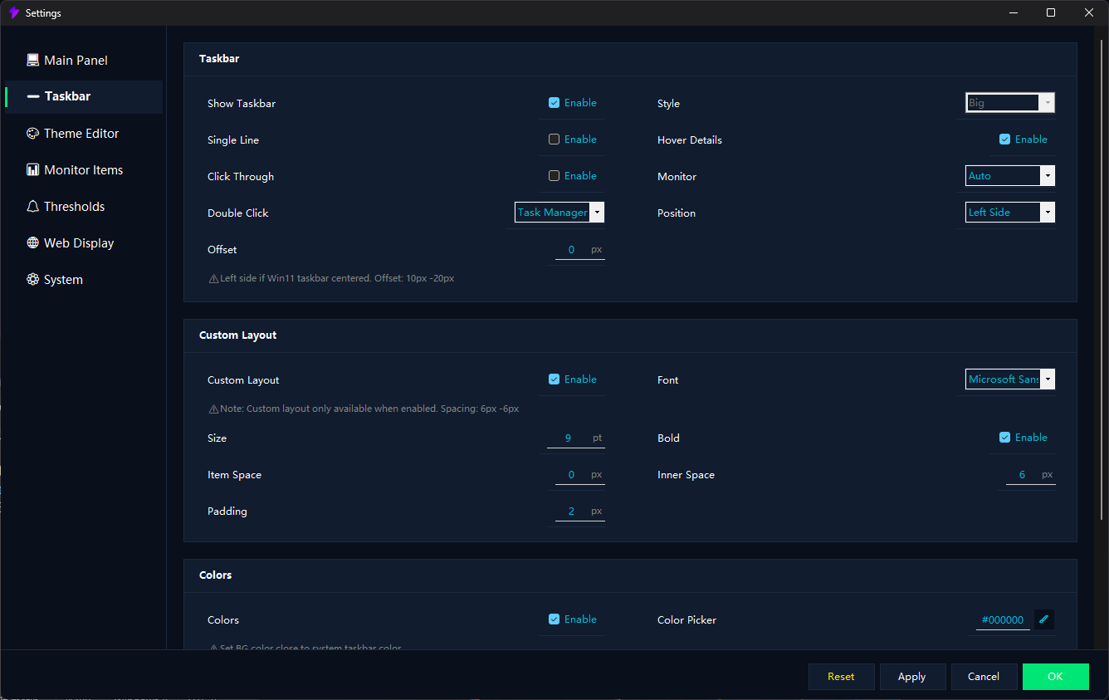Enable the Click Through checkbox

554,176
